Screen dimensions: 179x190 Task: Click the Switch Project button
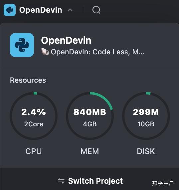[90, 181]
